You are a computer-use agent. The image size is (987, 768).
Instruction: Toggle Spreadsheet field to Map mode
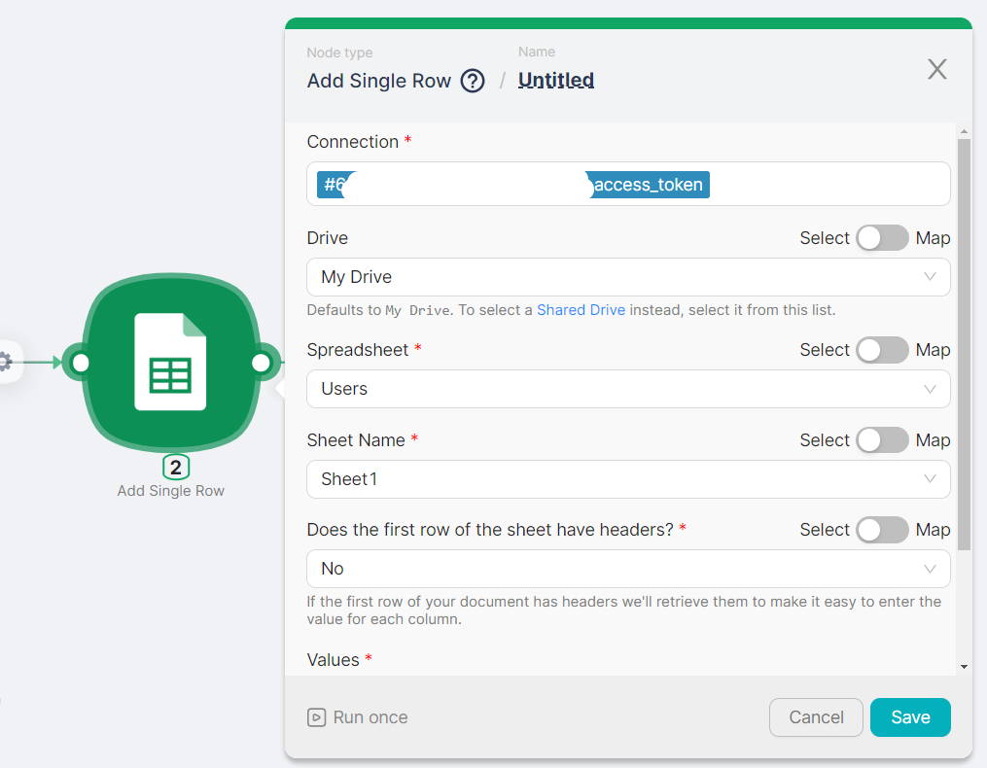[882, 350]
